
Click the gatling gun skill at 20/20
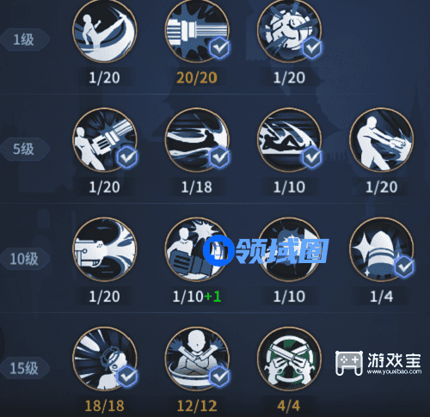[197, 31]
